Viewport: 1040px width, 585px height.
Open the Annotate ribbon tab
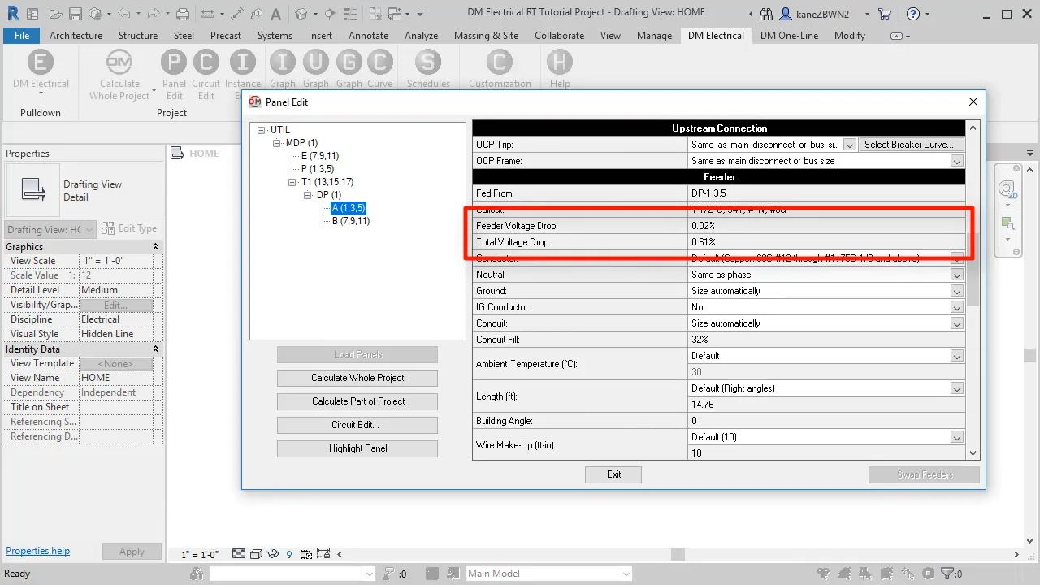[368, 36]
